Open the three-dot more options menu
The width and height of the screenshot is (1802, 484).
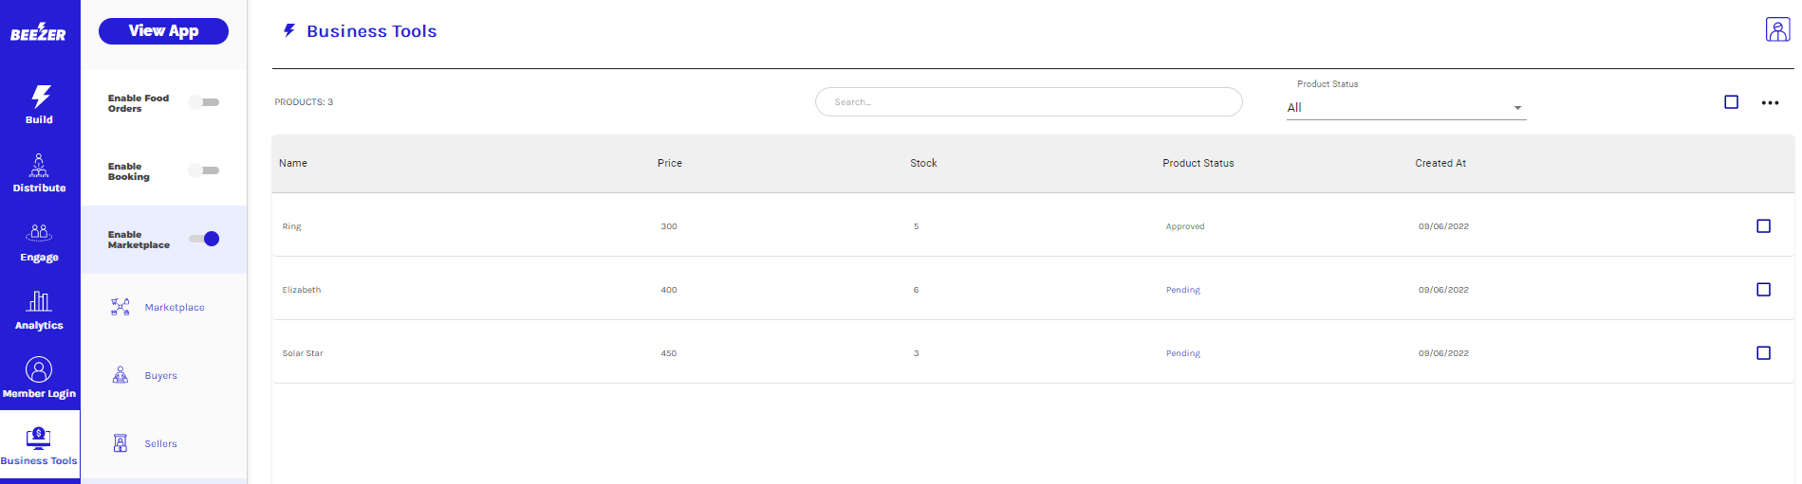(1770, 102)
